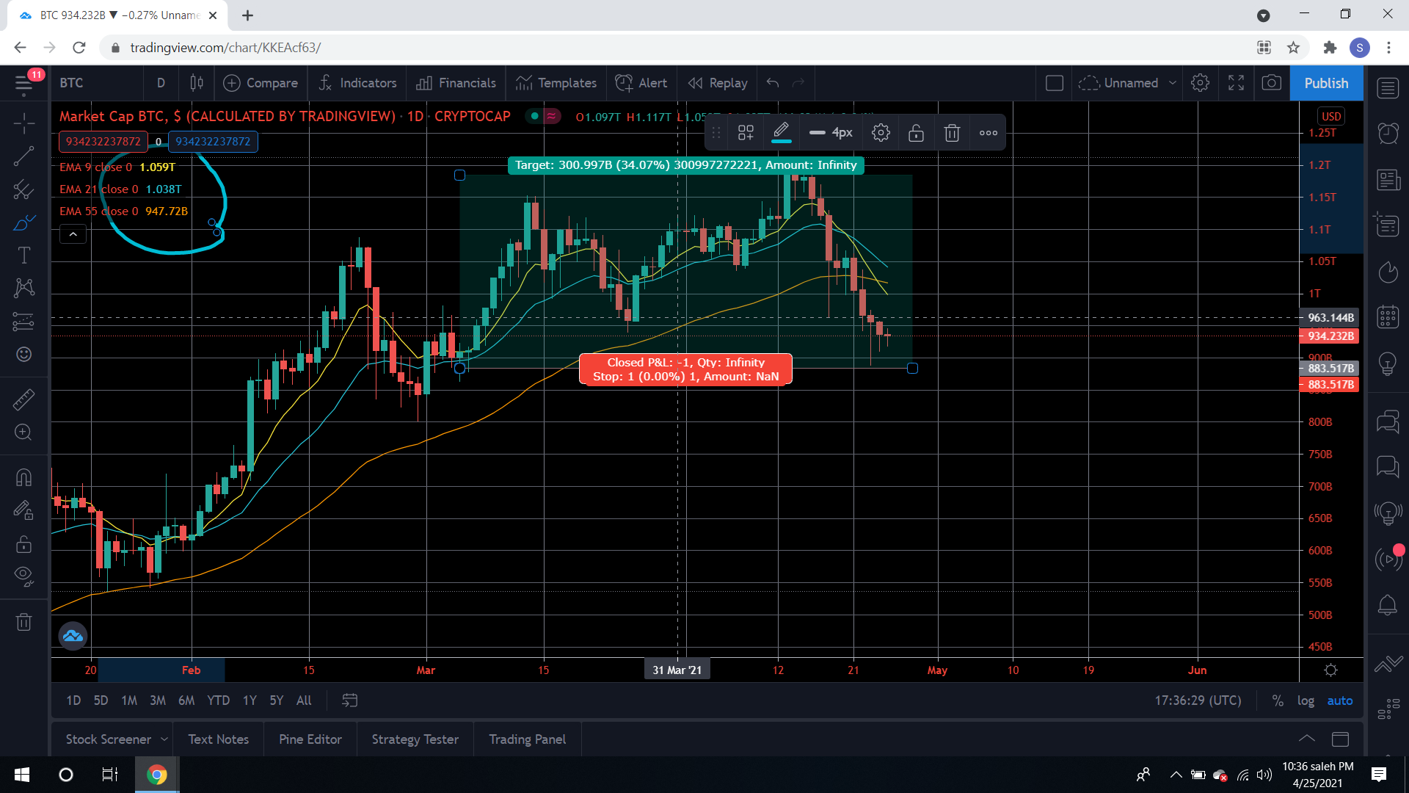The height and width of the screenshot is (793, 1409).
Task: Open the Text Notes tab
Action: click(218, 739)
